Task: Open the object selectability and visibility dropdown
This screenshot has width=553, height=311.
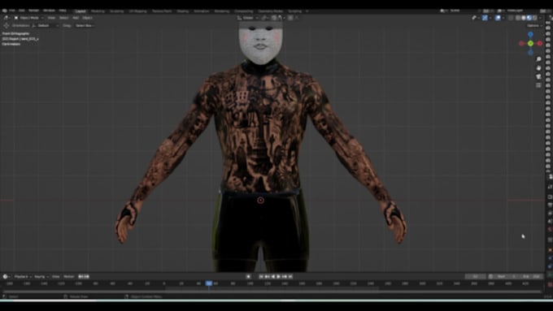Action: 476,18
